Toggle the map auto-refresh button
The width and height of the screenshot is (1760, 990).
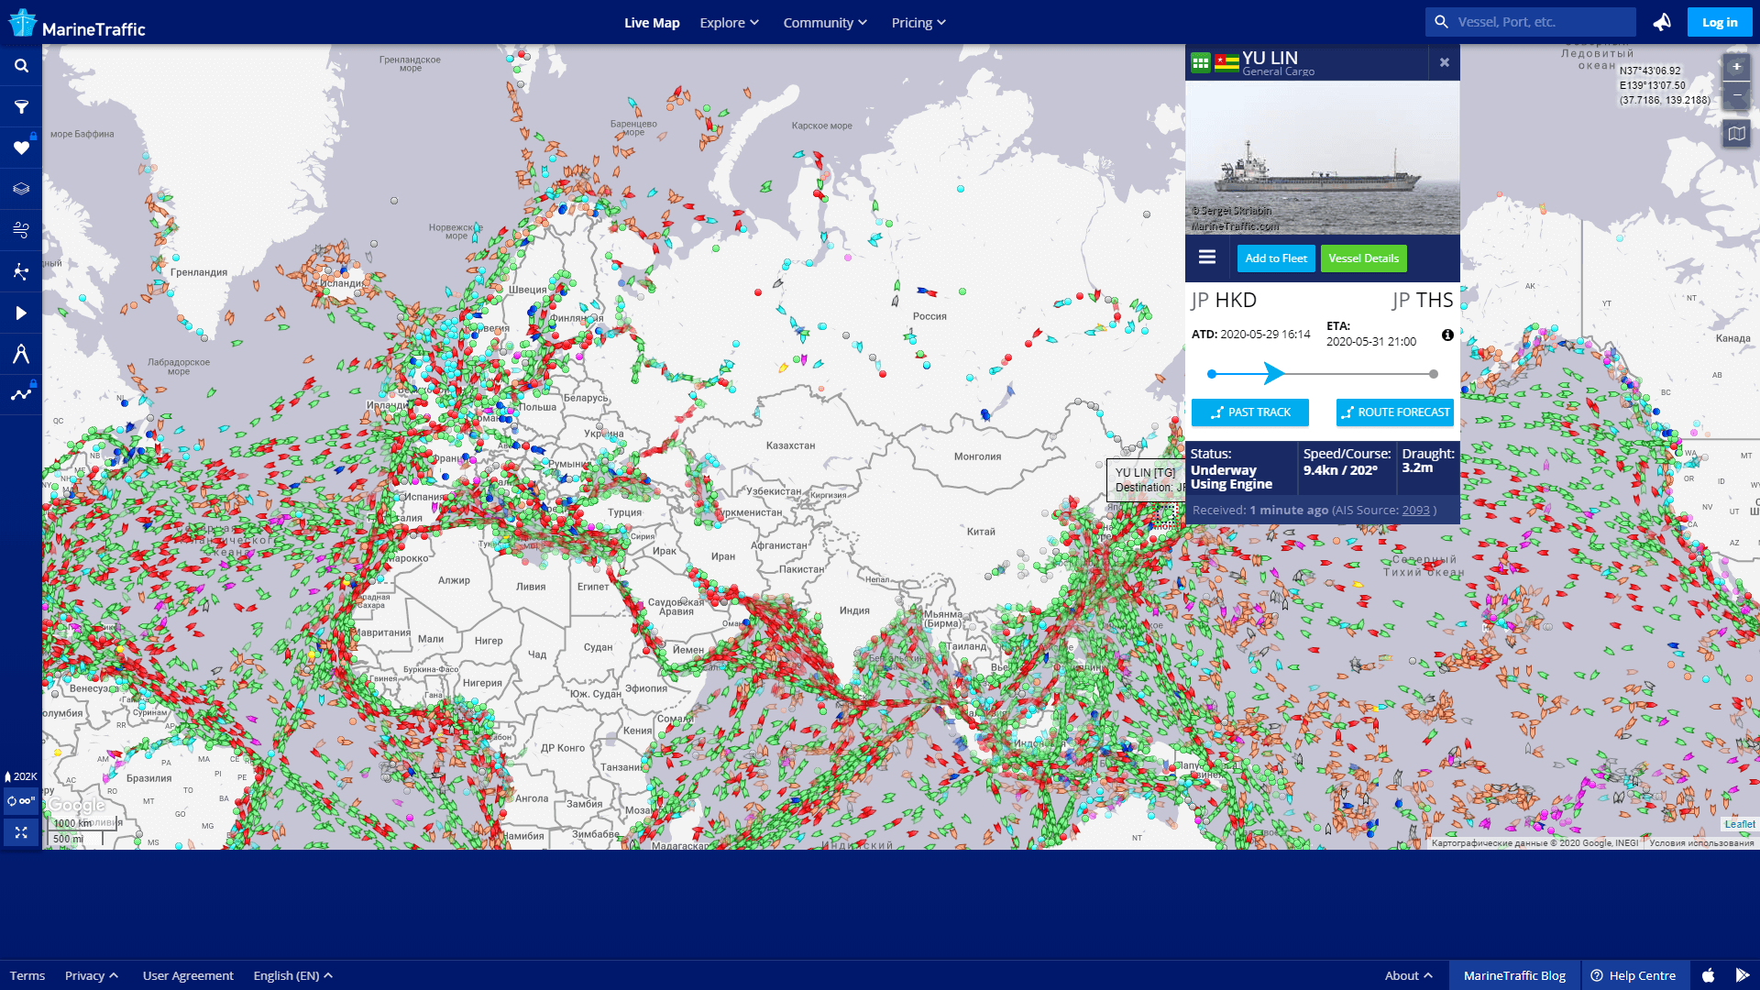21,801
